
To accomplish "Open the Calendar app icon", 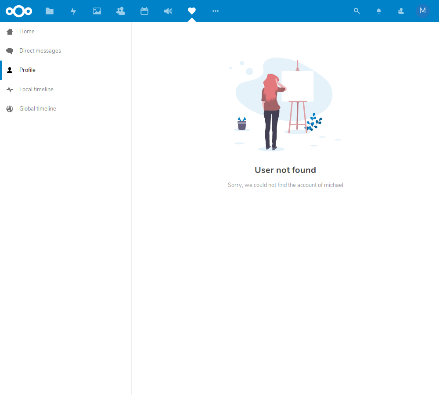I will click(144, 11).
